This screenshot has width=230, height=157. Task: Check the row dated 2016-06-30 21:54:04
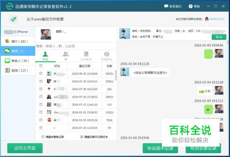pyautogui.click(x=41, y=74)
